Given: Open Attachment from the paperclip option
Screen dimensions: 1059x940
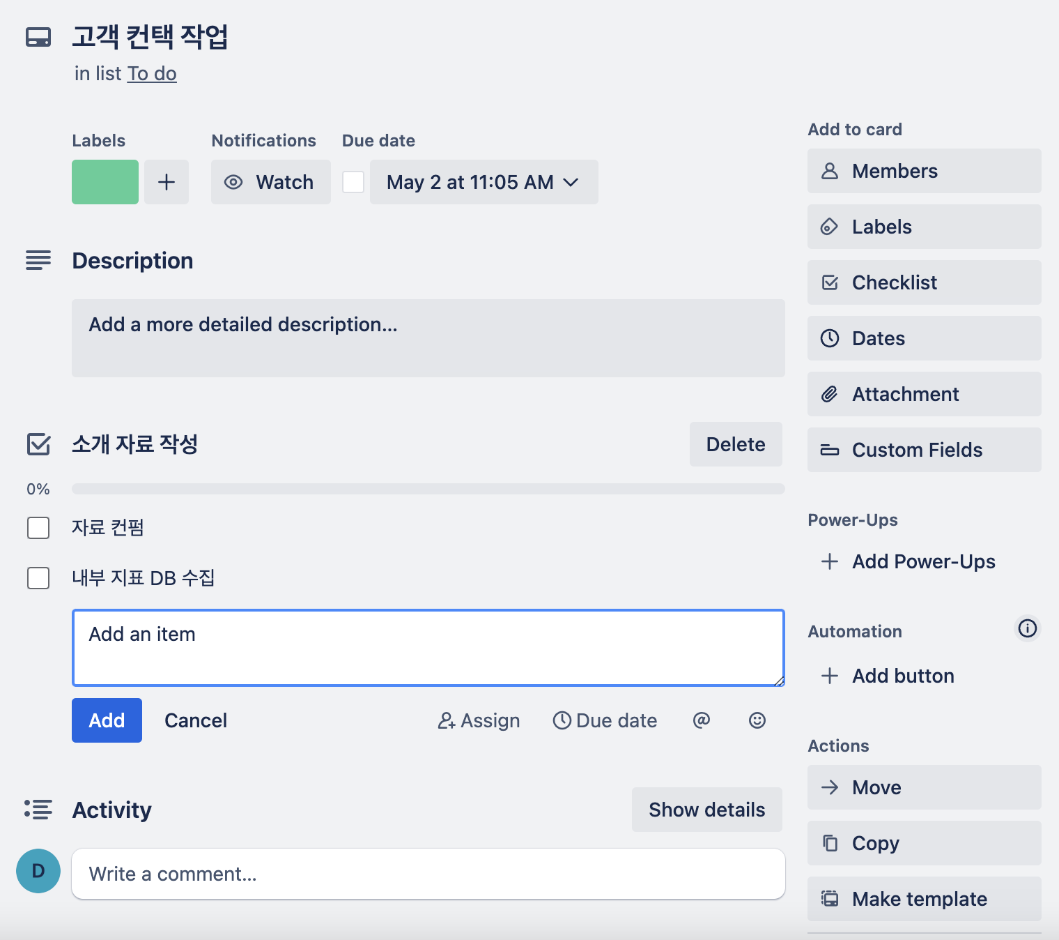Looking at the screenshot, I should coord(924,394).
